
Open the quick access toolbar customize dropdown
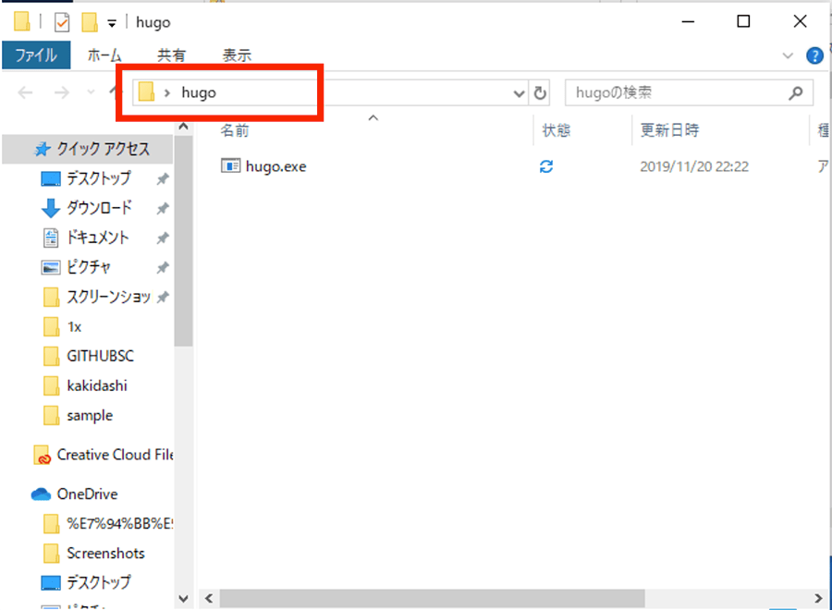pyautogui.click(x=112, y=23)
